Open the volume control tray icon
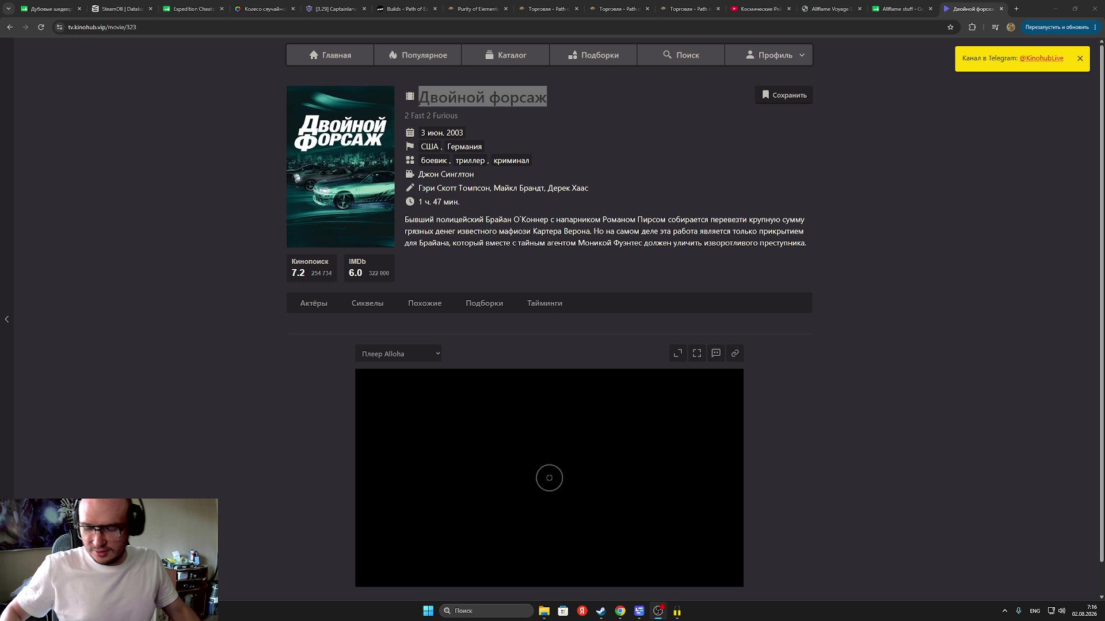1105x621 pixels. point(1062,611)
